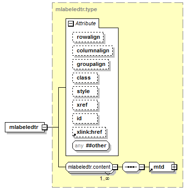
Task: Collapse the Attribute group box
Action: coord(71,24)
